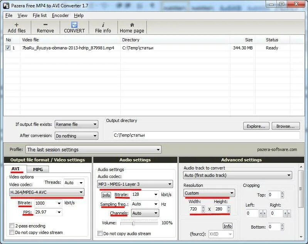Viewport: 308px width, 244px height.
Task: Click the 344.30 MB size cell
Action: (243, 48)
